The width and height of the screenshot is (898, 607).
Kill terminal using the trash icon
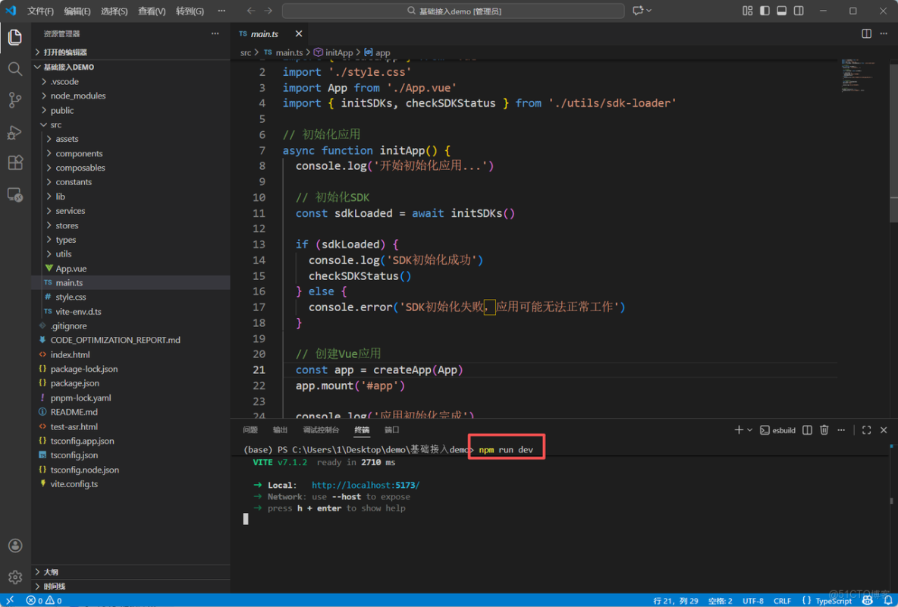[824, 430]
